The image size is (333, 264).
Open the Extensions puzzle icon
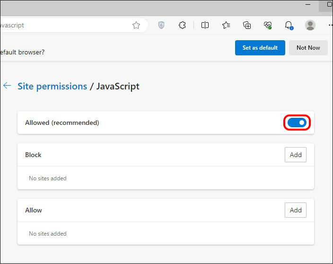182,25
